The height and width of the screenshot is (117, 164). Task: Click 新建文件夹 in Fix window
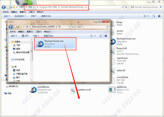[x=48, y=36]
